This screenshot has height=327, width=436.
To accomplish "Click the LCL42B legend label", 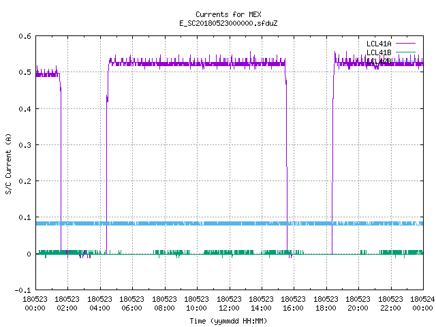I will 379,61.
